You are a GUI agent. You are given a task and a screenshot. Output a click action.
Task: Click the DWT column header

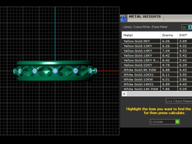[185, 35]
